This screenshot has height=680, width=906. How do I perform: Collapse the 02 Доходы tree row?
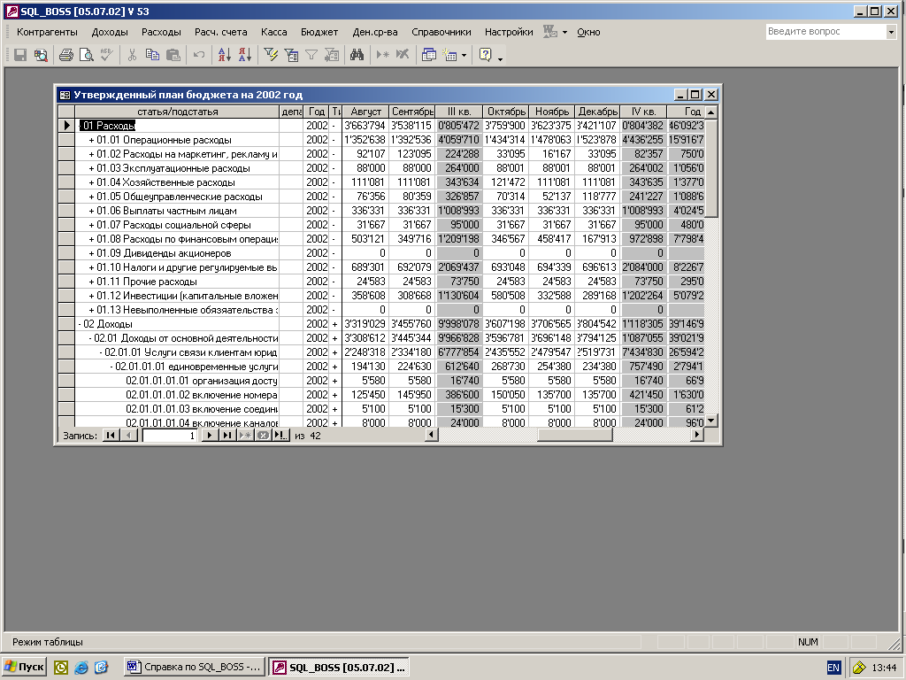point(81,324)
